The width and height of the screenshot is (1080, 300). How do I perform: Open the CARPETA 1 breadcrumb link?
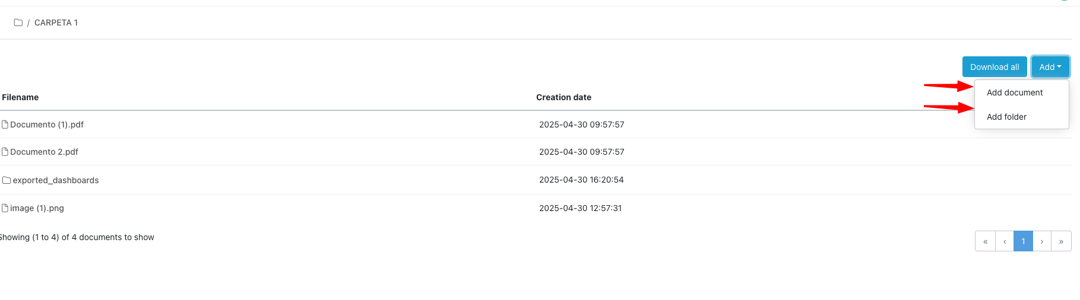(x=56, y=23)
